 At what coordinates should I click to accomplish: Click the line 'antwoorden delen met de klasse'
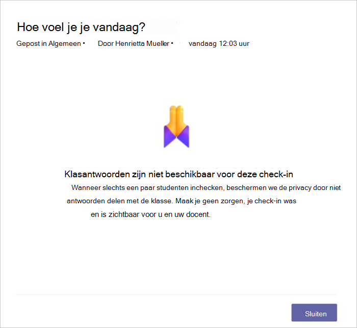tap(182, 201)
